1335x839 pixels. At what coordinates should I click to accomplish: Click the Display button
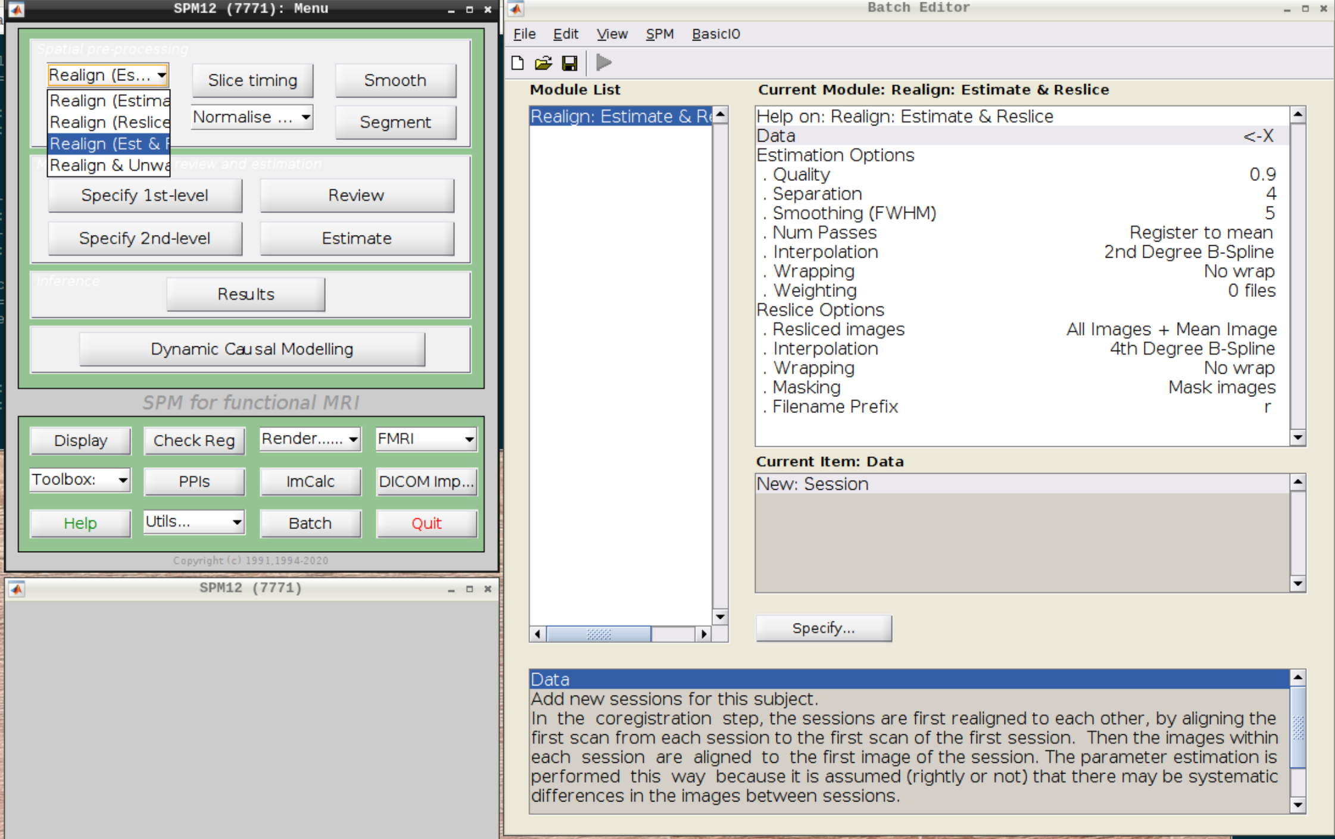tap(80, 440)
